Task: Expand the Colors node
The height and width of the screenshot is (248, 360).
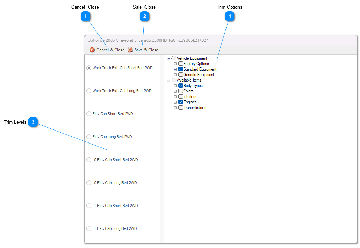Action: (x=175, y=91)
